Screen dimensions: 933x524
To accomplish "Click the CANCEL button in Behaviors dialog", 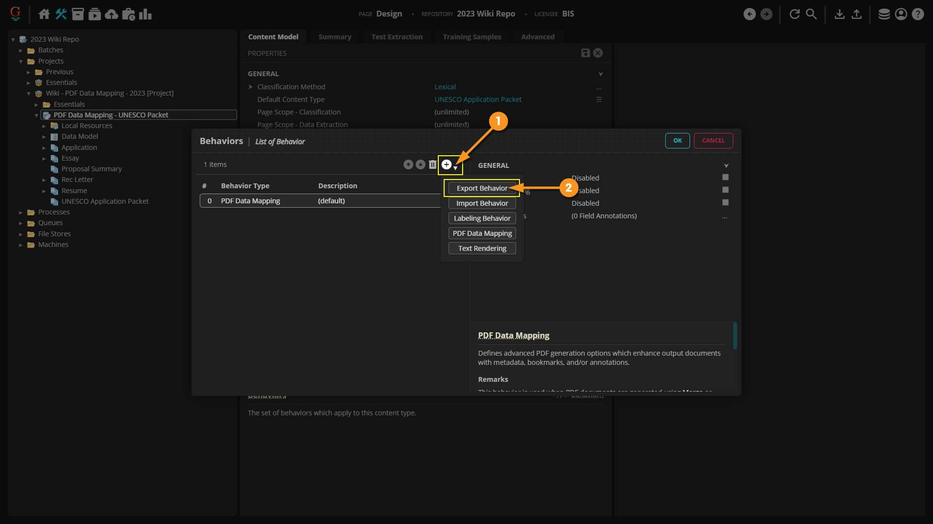I will (713, 141).
